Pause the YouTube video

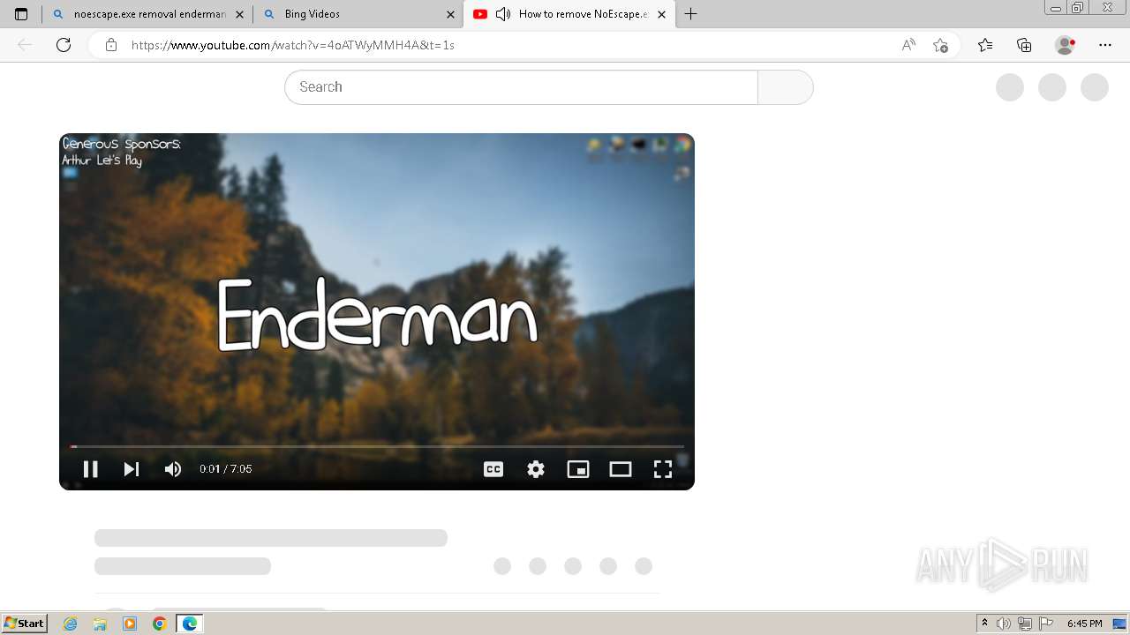pos(90,469)
